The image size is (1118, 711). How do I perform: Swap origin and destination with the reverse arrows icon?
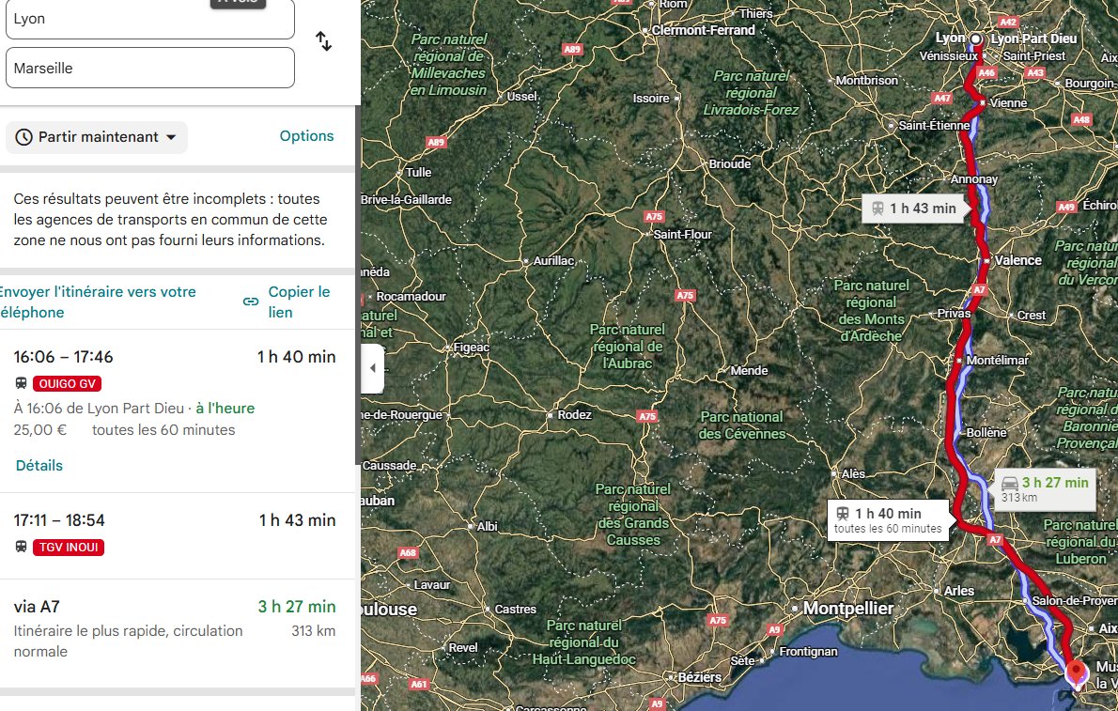coord(324,41)
